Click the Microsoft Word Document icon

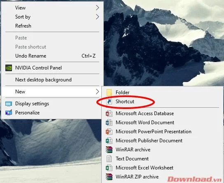(x=109, y=123)
